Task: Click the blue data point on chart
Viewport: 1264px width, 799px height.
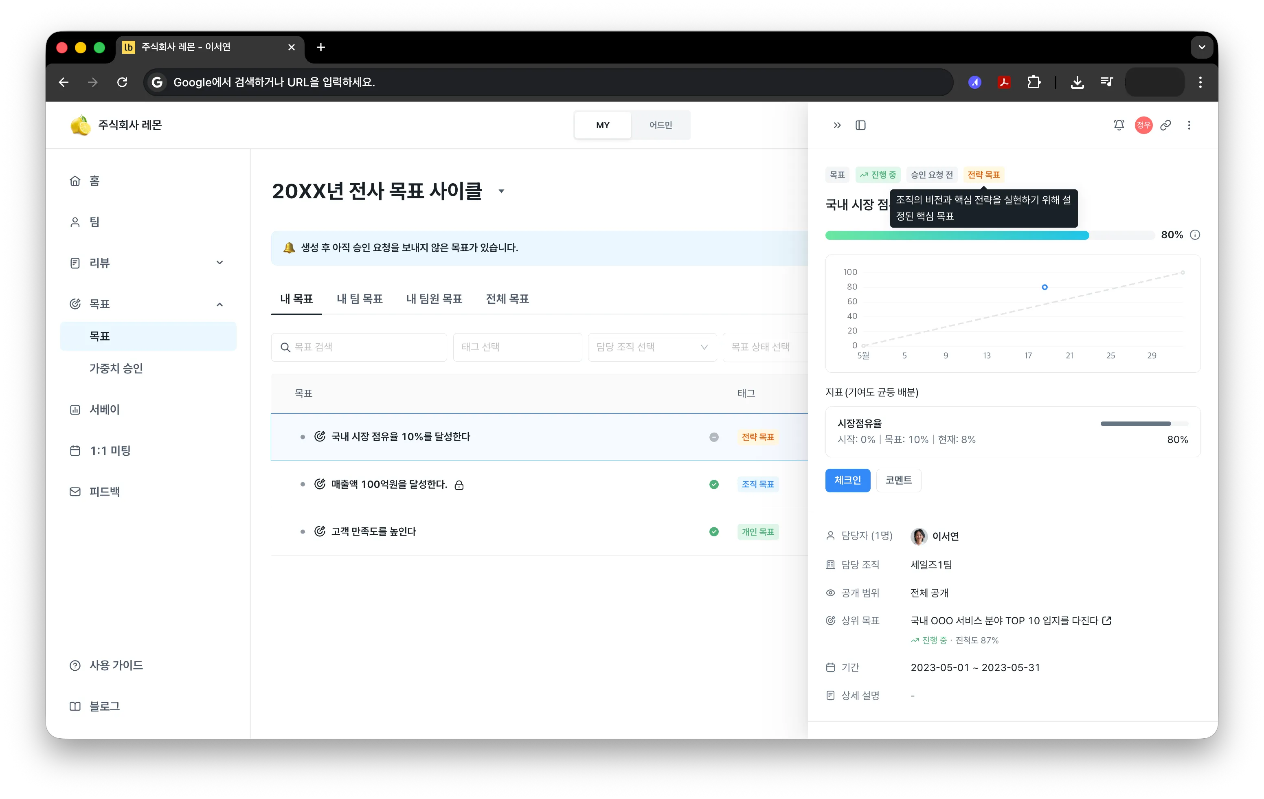Action: tap(1045, 287)
